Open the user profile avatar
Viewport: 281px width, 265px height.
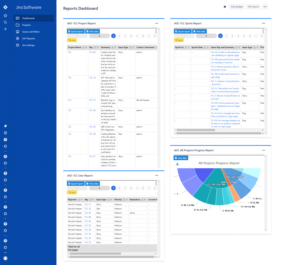tap(5, 258)
